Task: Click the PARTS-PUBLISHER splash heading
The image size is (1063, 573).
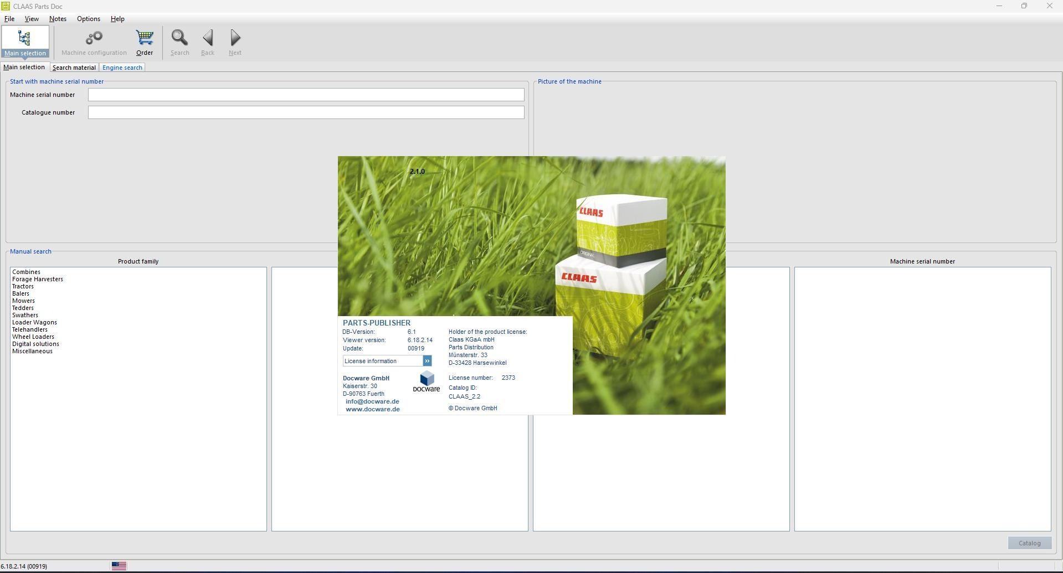Action: click(x=377, y=323)
